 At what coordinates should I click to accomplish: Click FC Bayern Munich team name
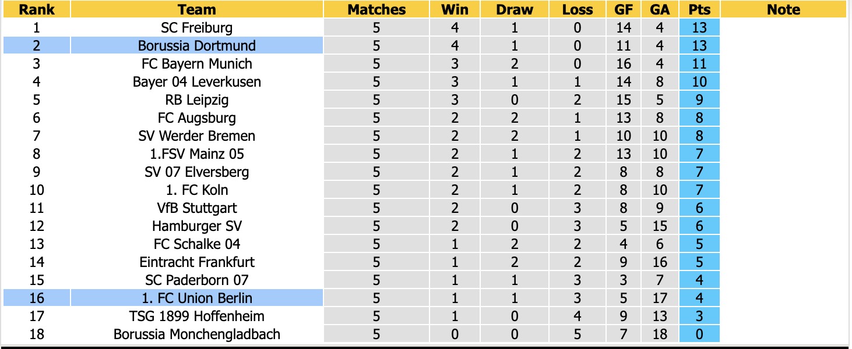pos(197,63)
